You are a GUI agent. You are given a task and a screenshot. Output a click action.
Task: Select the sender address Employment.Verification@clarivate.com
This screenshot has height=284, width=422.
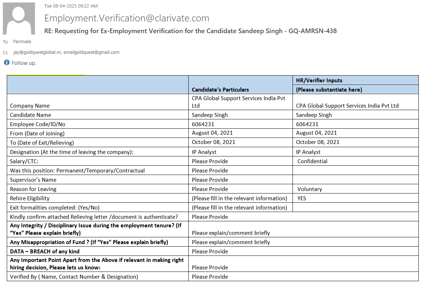pyautogui.click(x=127, y=18)
